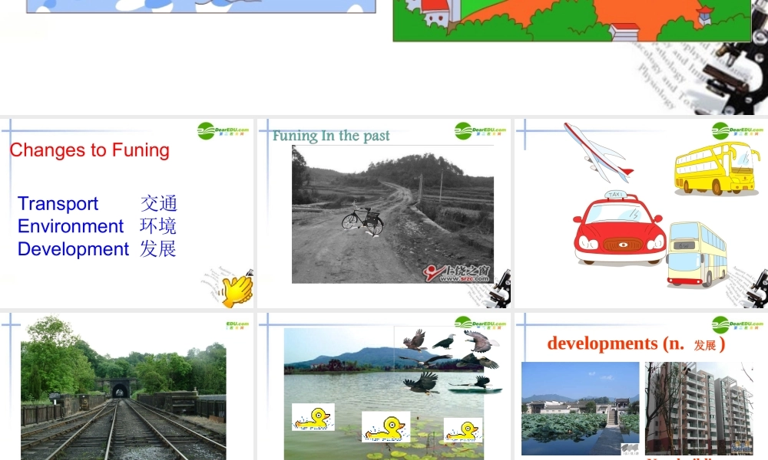Viewport: 768px width, 460px height.
Task: Click DearEDU logo on Changes to Funing slide
Action: (223, 130)
